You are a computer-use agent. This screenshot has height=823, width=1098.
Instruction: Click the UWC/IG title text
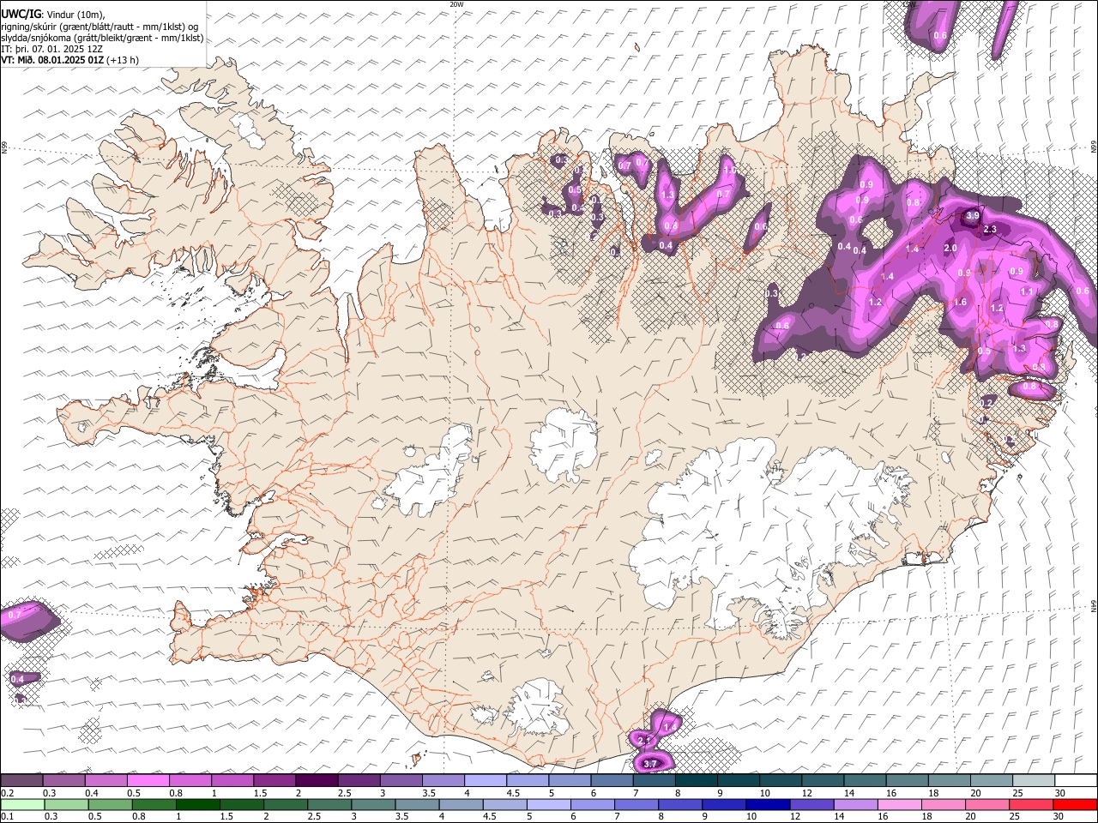pyautogui.click(x=21, y=13)
